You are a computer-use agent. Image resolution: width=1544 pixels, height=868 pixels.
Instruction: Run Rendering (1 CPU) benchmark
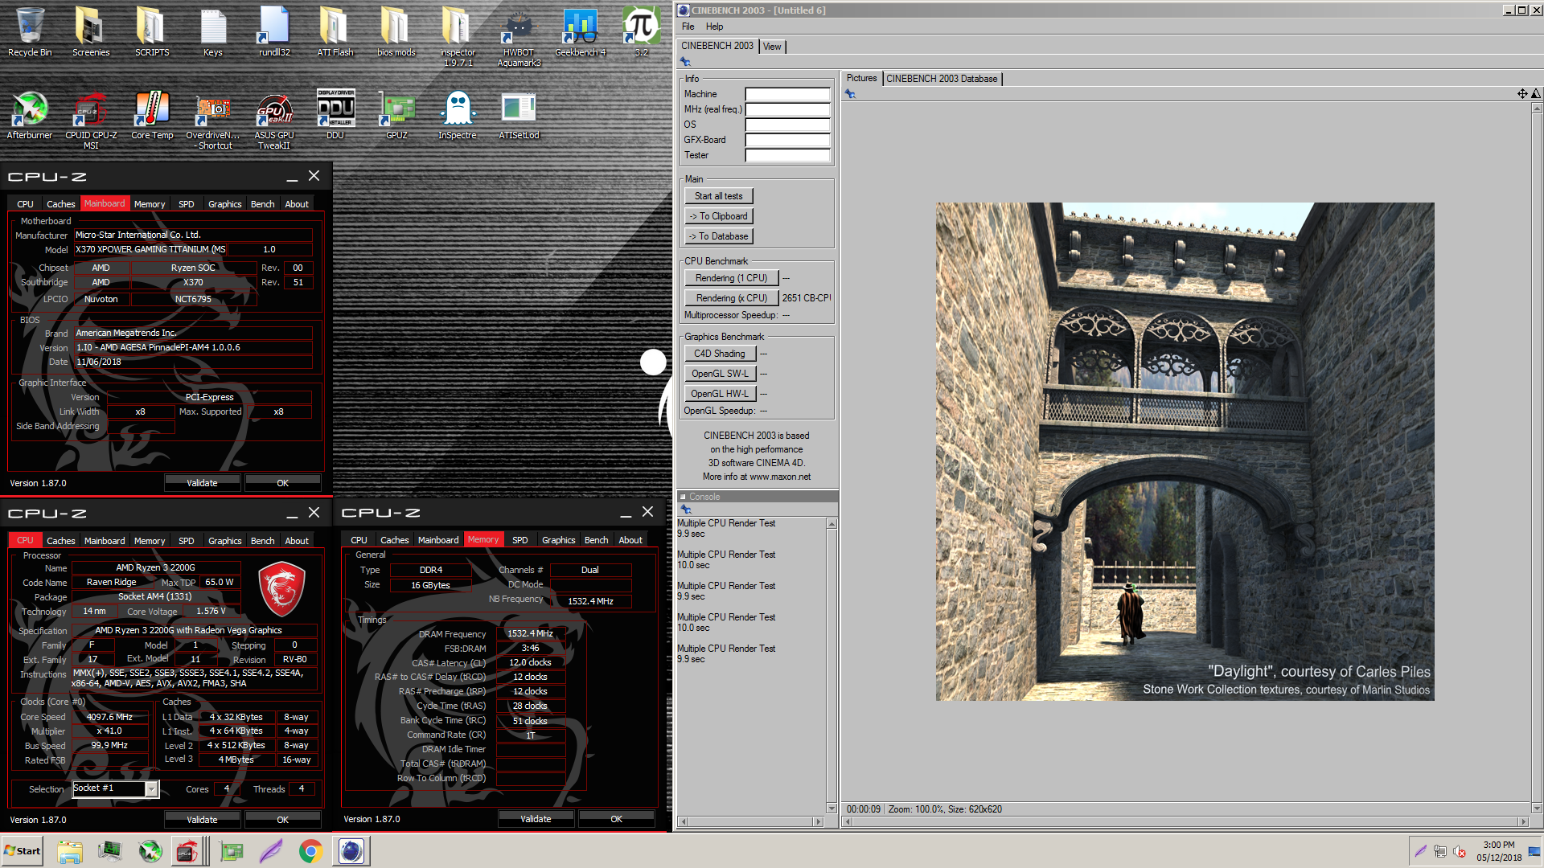pyautogui.click(x=732, y=278)
